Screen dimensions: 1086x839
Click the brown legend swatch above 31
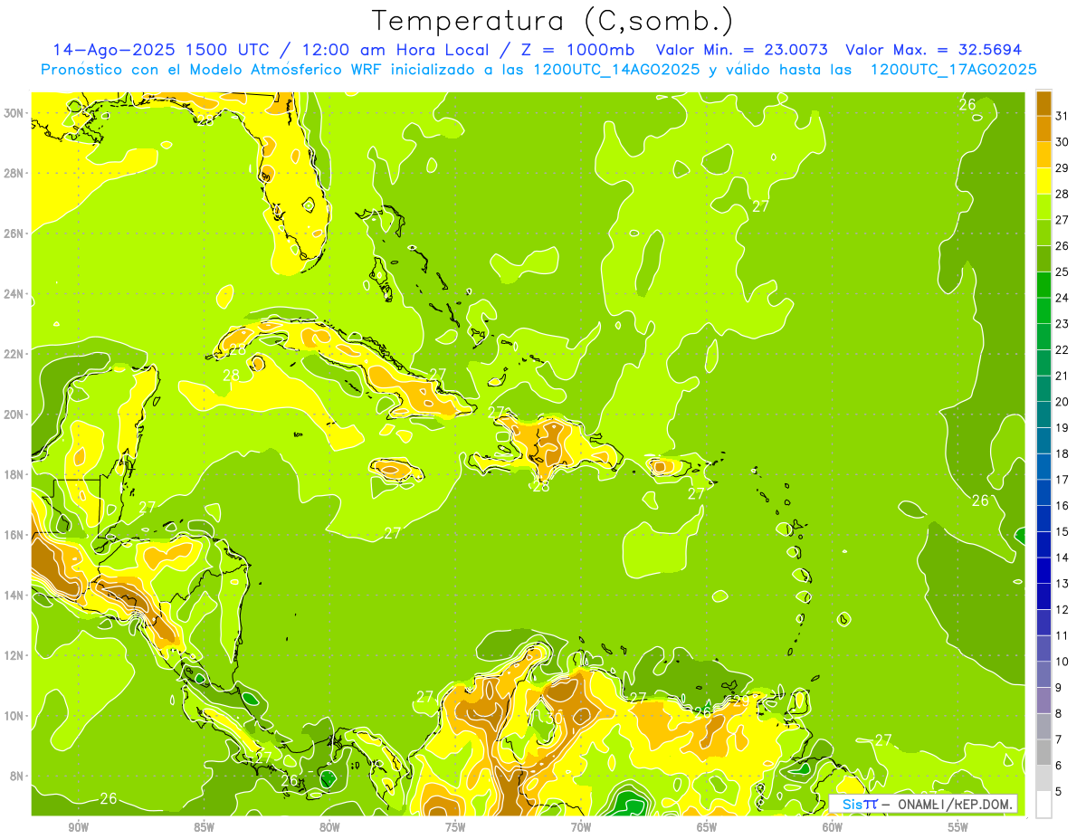coord(1043,103)
